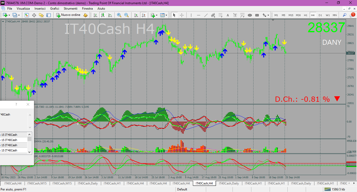Open the Strumenti menu
The image size is (357, 192).
coord(71,9)
